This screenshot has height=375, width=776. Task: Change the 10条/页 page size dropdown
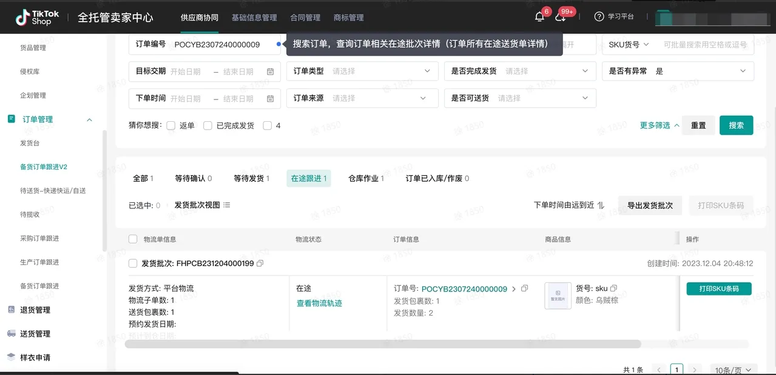733,370
